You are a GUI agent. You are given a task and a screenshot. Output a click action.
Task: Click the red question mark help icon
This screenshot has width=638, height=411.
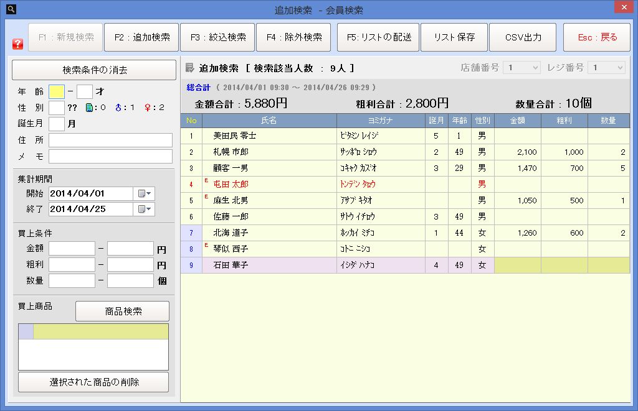17,45
